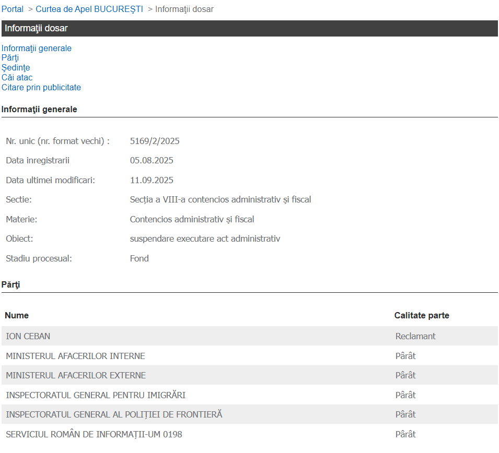Jump to Informații generale section link
Screen dimensions: 499x453
[x=37, y=49]
